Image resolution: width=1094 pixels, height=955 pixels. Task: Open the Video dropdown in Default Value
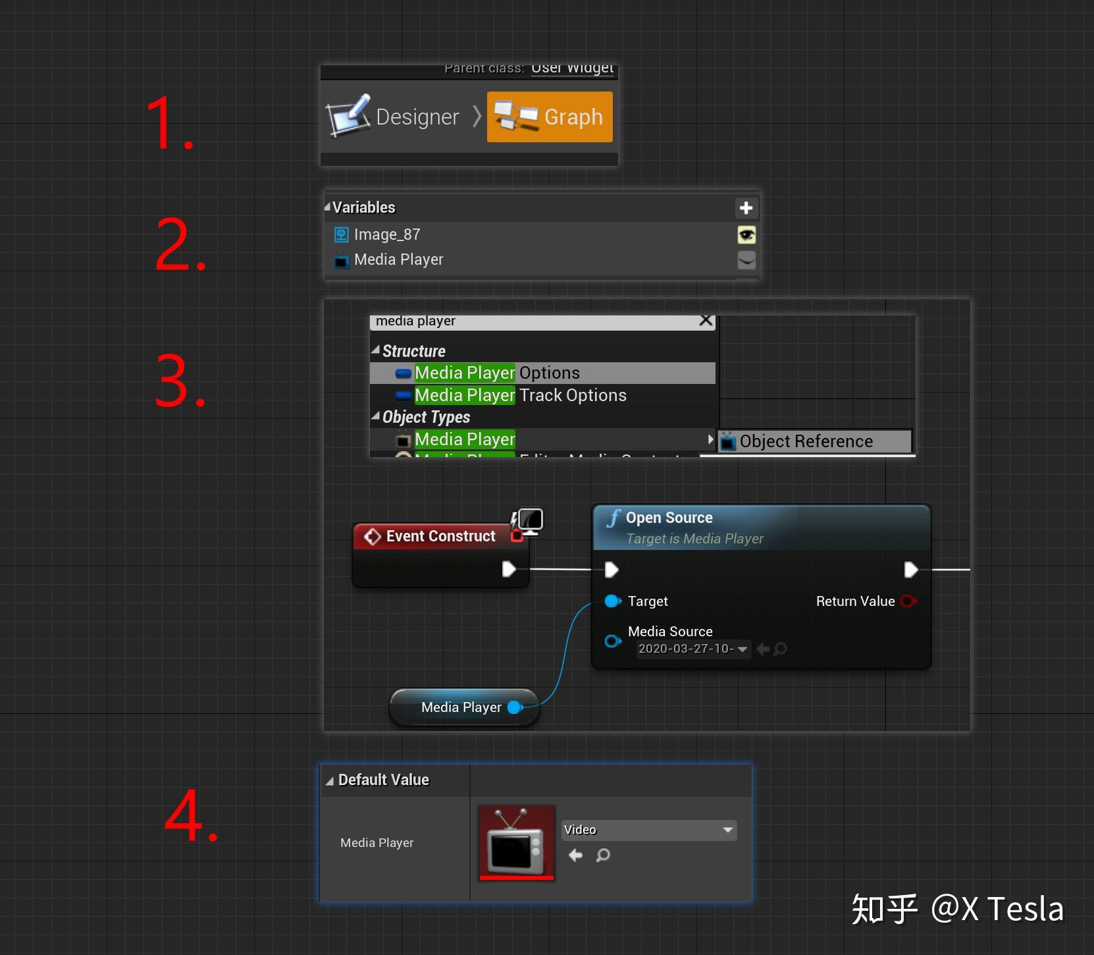click(727, 830)
